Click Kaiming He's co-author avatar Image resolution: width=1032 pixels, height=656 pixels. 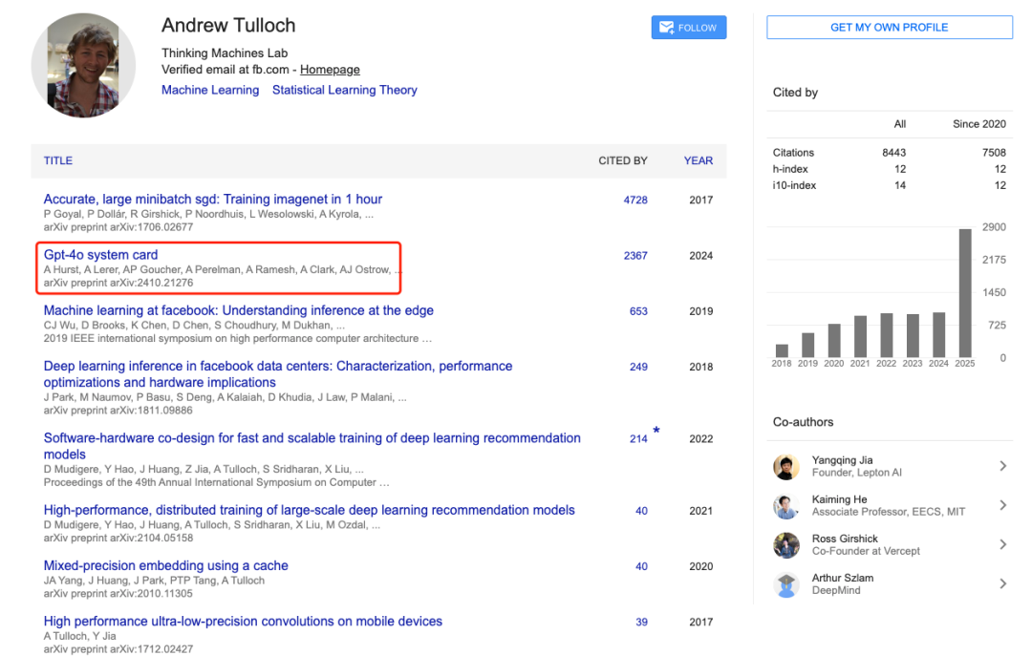[x=786, y=506]
